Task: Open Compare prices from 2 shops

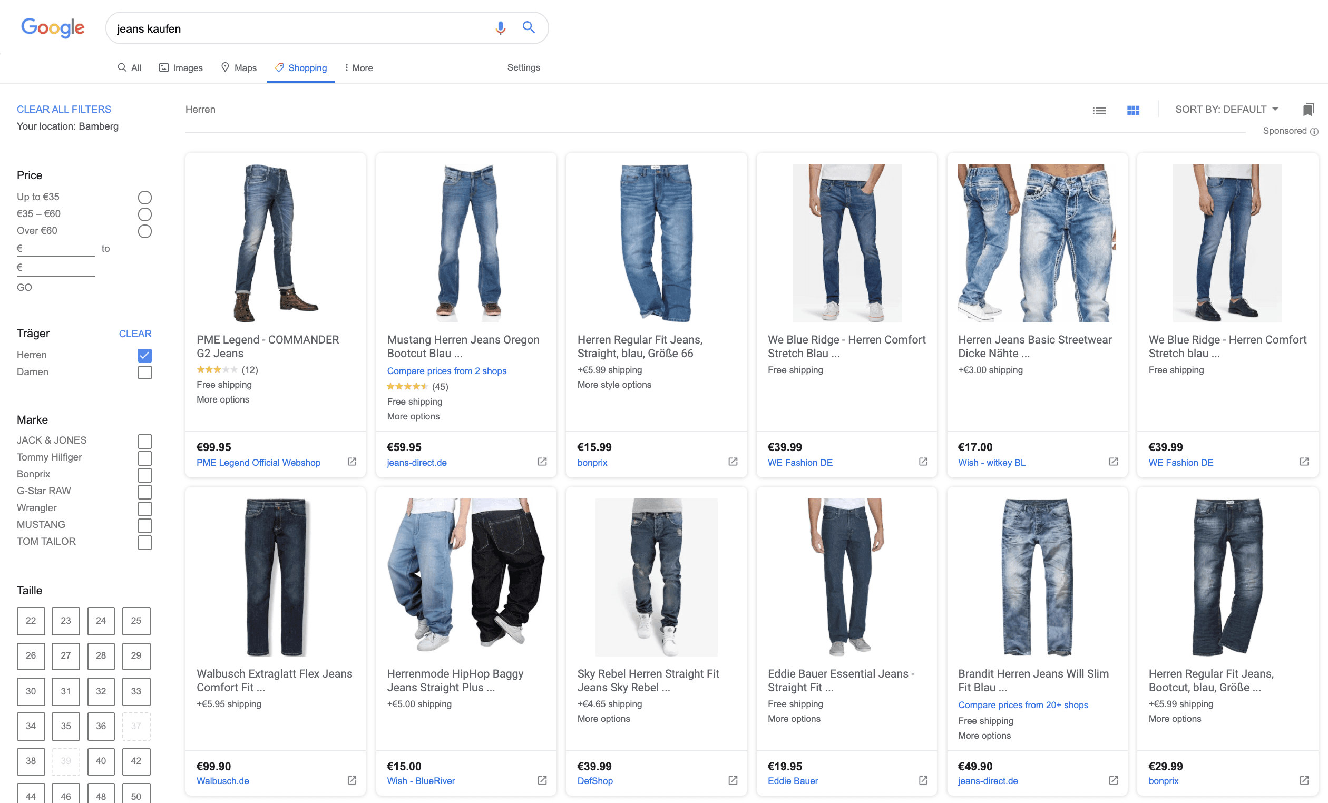Action: 446,371
